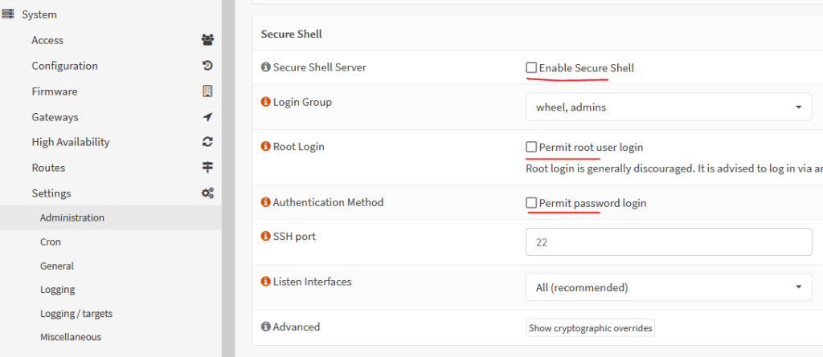823x357 pixels.
Task: Check Permit root user login
Action: (531, 147)
